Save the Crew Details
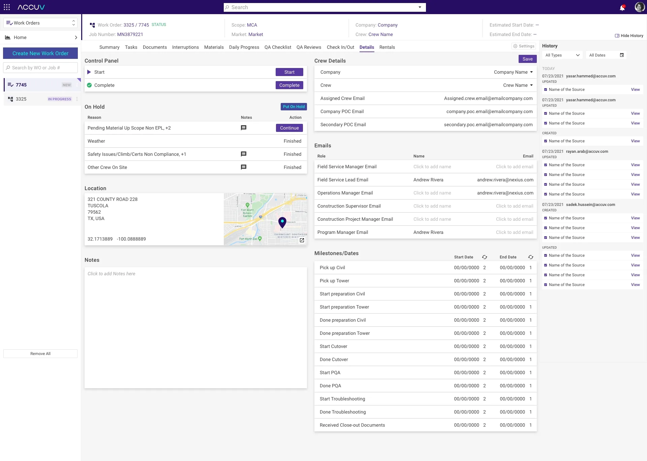This screenshot has width=647, height=461. [527, 59]
